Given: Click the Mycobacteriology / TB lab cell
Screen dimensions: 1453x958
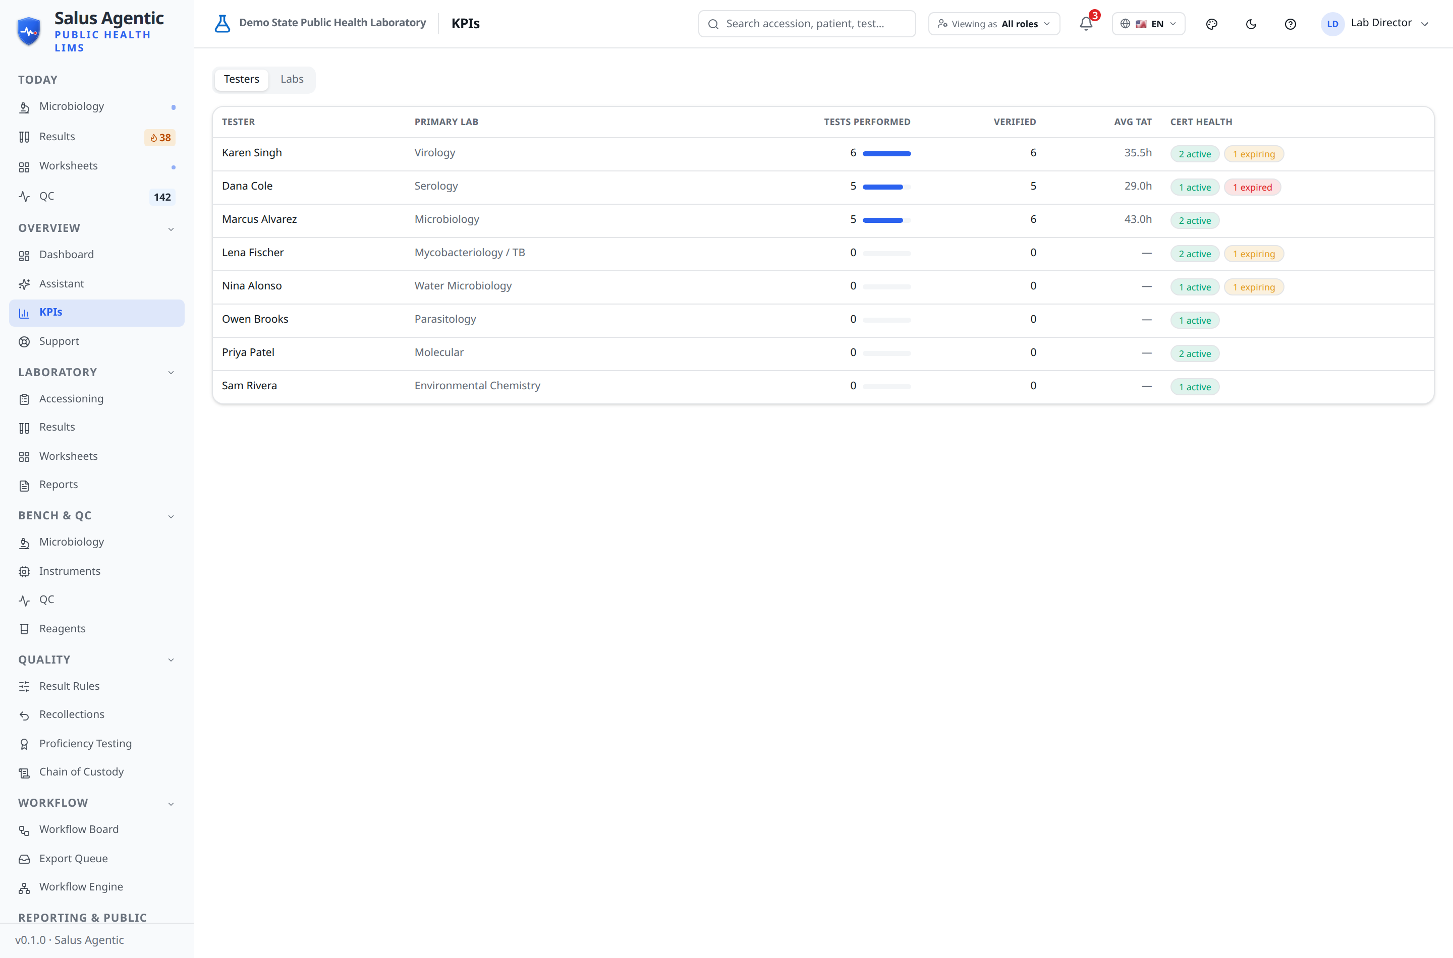Looking at the screenshot, I should click(470, 252).
